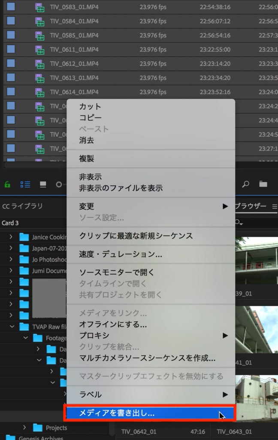Click label color swatch of TIV_0584_01.MP4

[x=11, y=21]
